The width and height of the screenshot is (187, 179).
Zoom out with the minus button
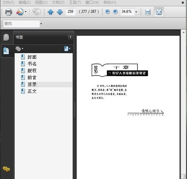point(108,12)
